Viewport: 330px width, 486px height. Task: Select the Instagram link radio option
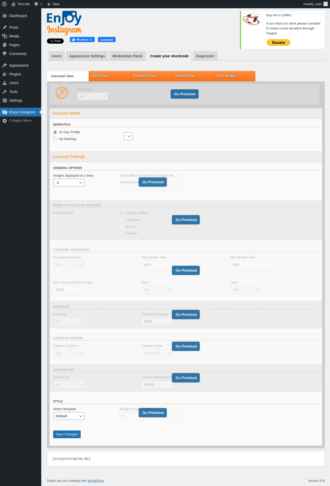[122, 220]
